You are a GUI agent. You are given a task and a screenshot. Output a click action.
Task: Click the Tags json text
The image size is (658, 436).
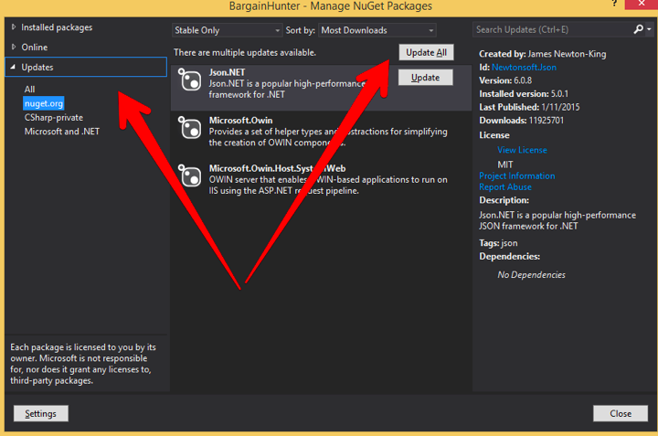[x=498, y=243]
